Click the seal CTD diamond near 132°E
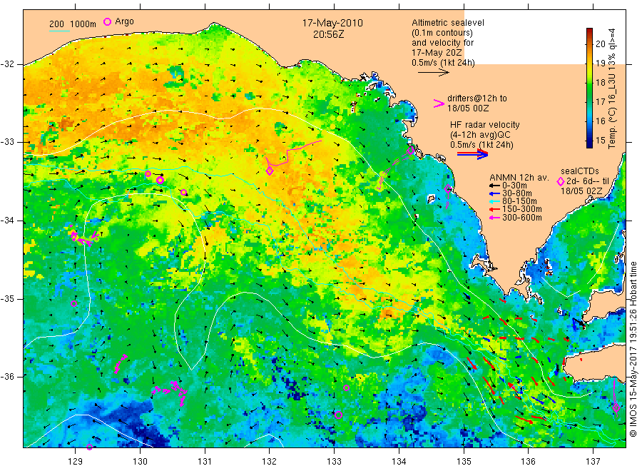 click(x=270, y=171)
